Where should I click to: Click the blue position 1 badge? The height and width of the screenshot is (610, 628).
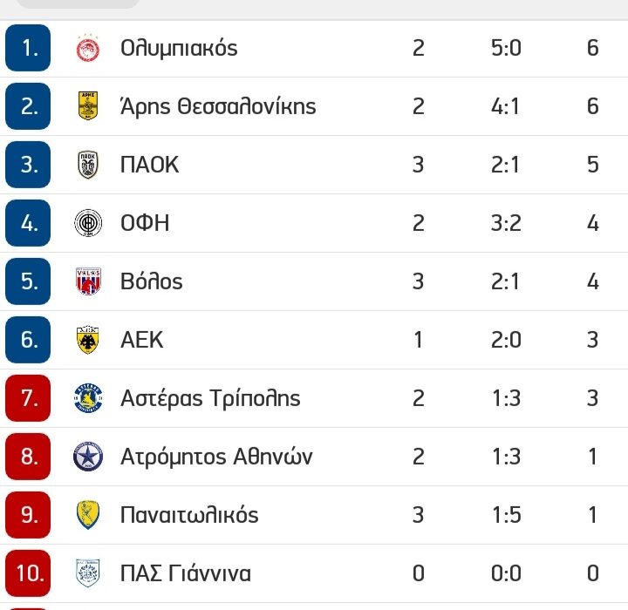pos(31,48)
